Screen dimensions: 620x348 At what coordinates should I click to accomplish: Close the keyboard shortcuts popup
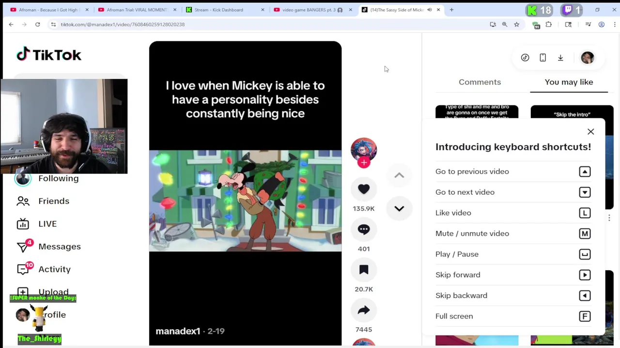tap(590, 131)
